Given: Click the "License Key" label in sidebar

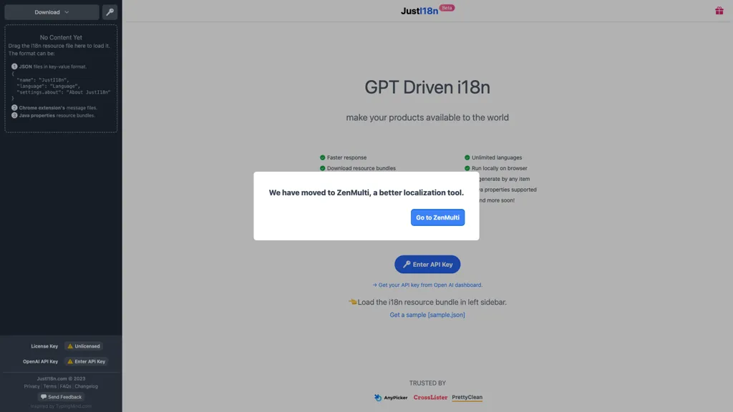Looking at the screenshot, I should (x=44, y=346).
